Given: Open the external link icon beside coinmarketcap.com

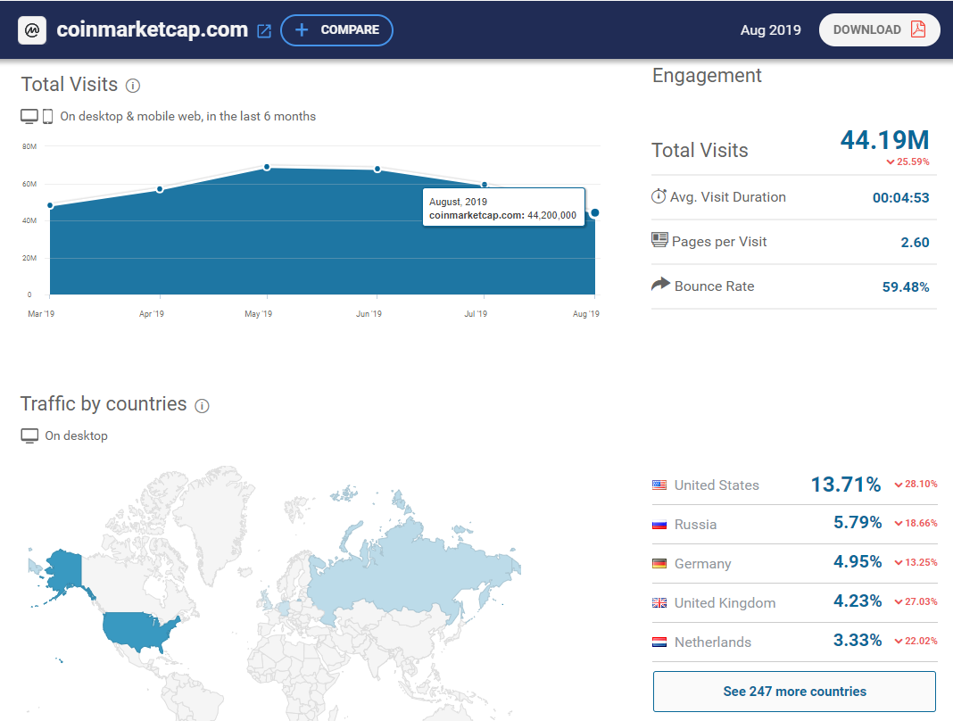Looking at the screenshot, I should [x=264, y=31].
